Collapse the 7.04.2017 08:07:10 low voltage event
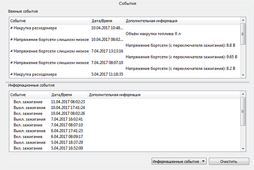 point(11,63)
